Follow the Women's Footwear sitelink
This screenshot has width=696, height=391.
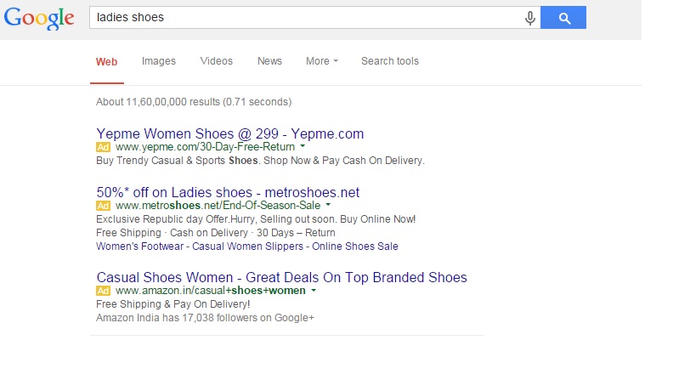(x=140, y=246)
